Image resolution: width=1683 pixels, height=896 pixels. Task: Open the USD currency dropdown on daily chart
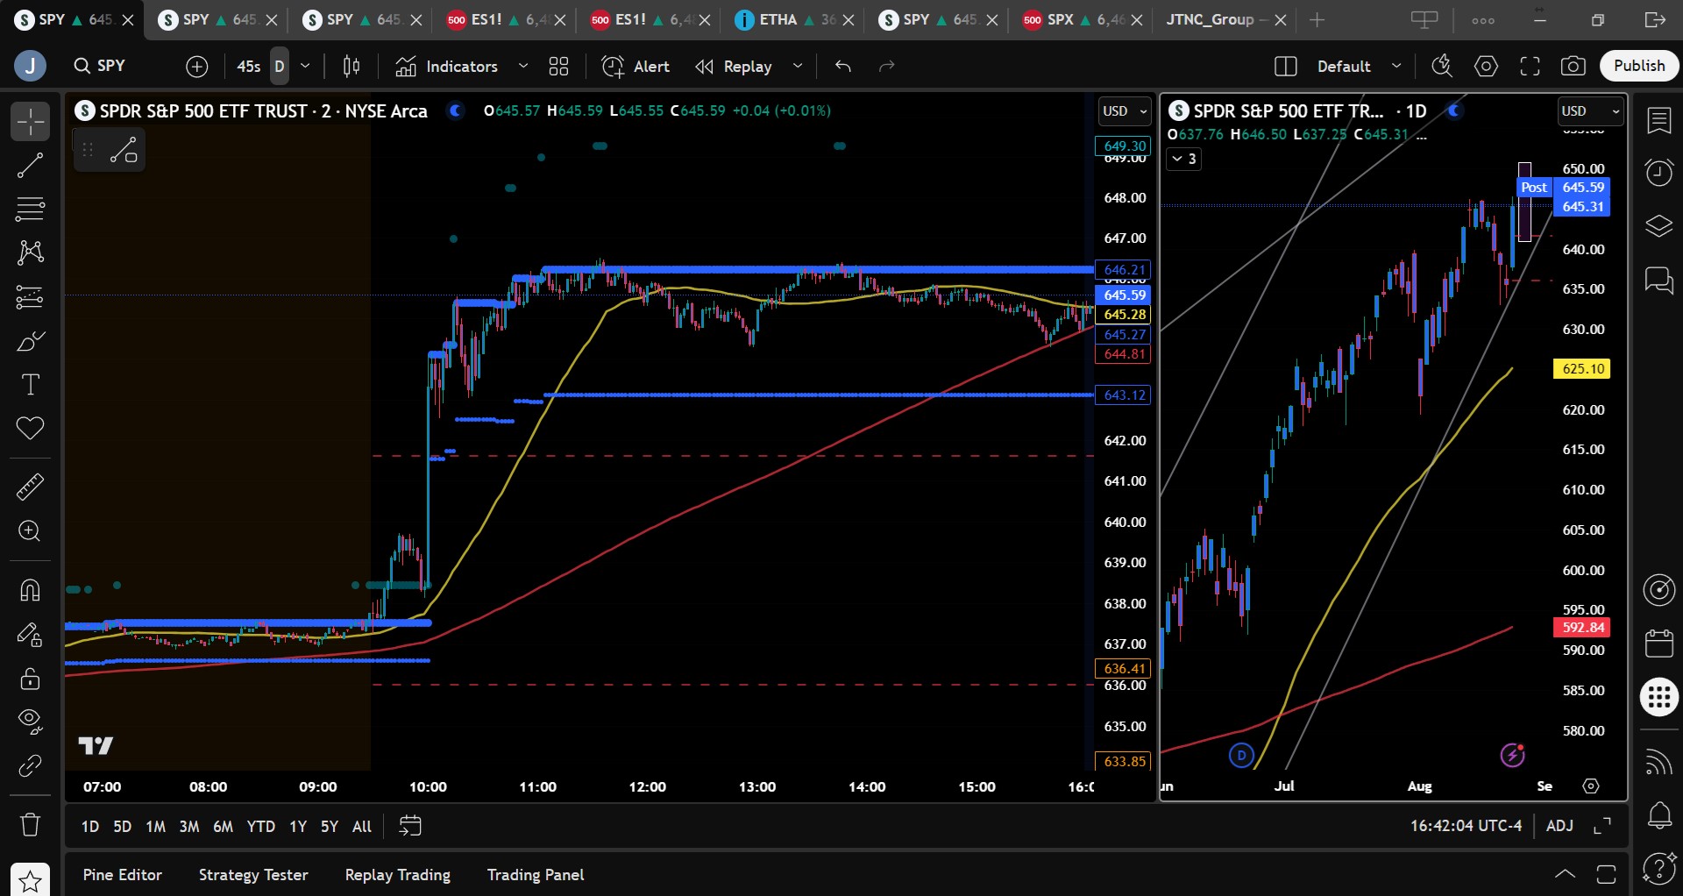(x=1590, y=111)
